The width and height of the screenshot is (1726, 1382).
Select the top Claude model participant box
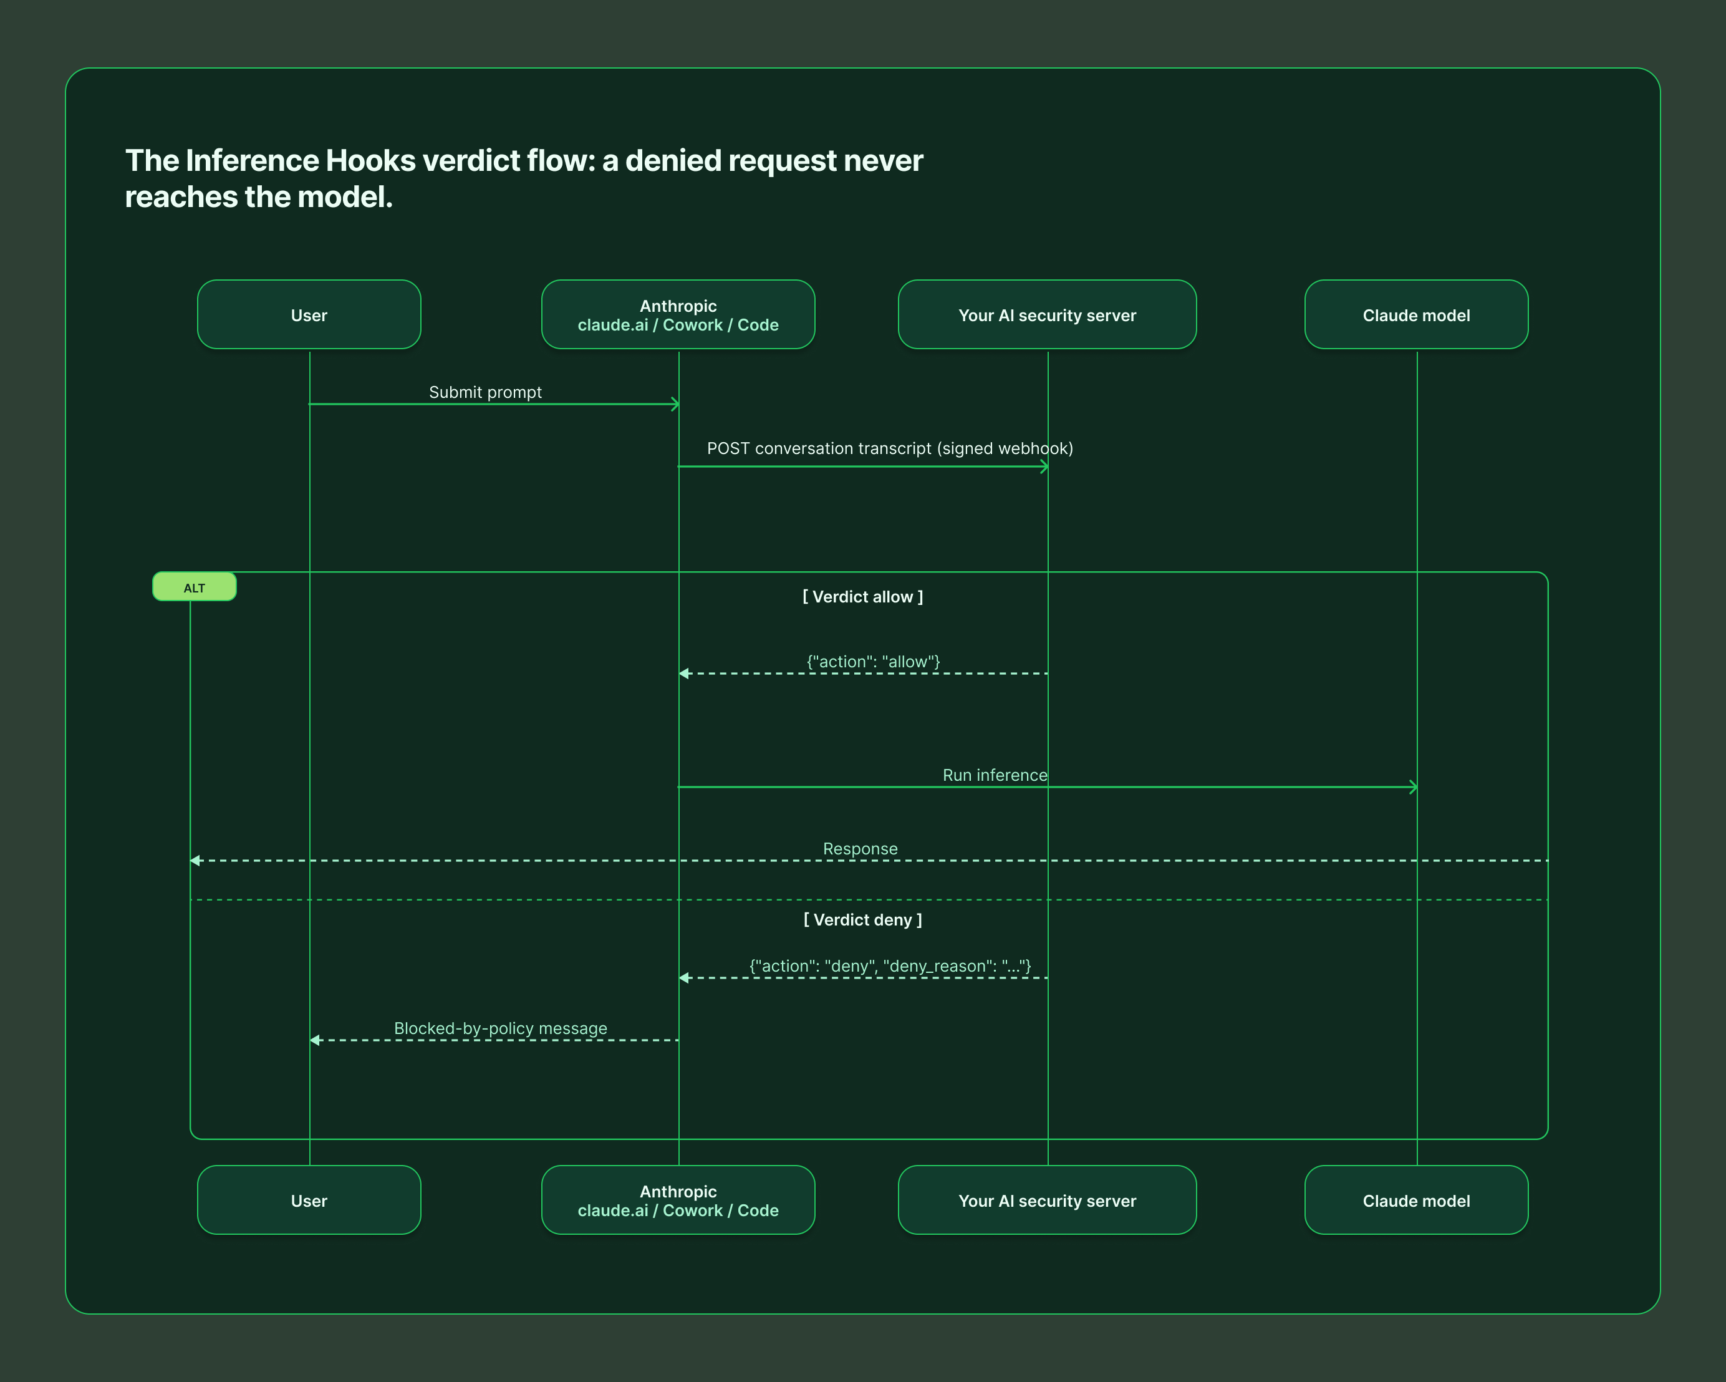coord(1416,315)
